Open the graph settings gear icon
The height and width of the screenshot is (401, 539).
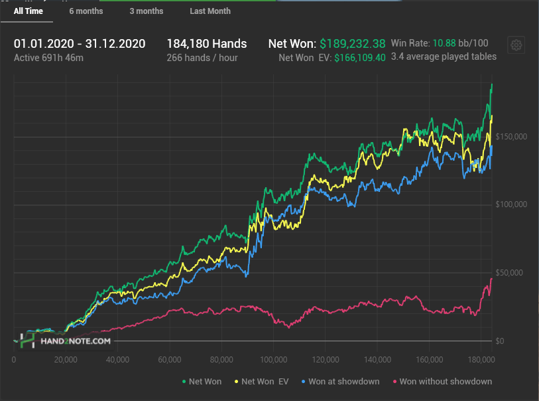[x=516, y=45]
